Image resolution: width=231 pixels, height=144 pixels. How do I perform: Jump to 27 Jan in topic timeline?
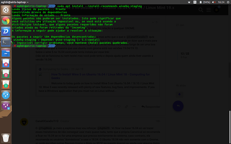(x=180, y=25)
